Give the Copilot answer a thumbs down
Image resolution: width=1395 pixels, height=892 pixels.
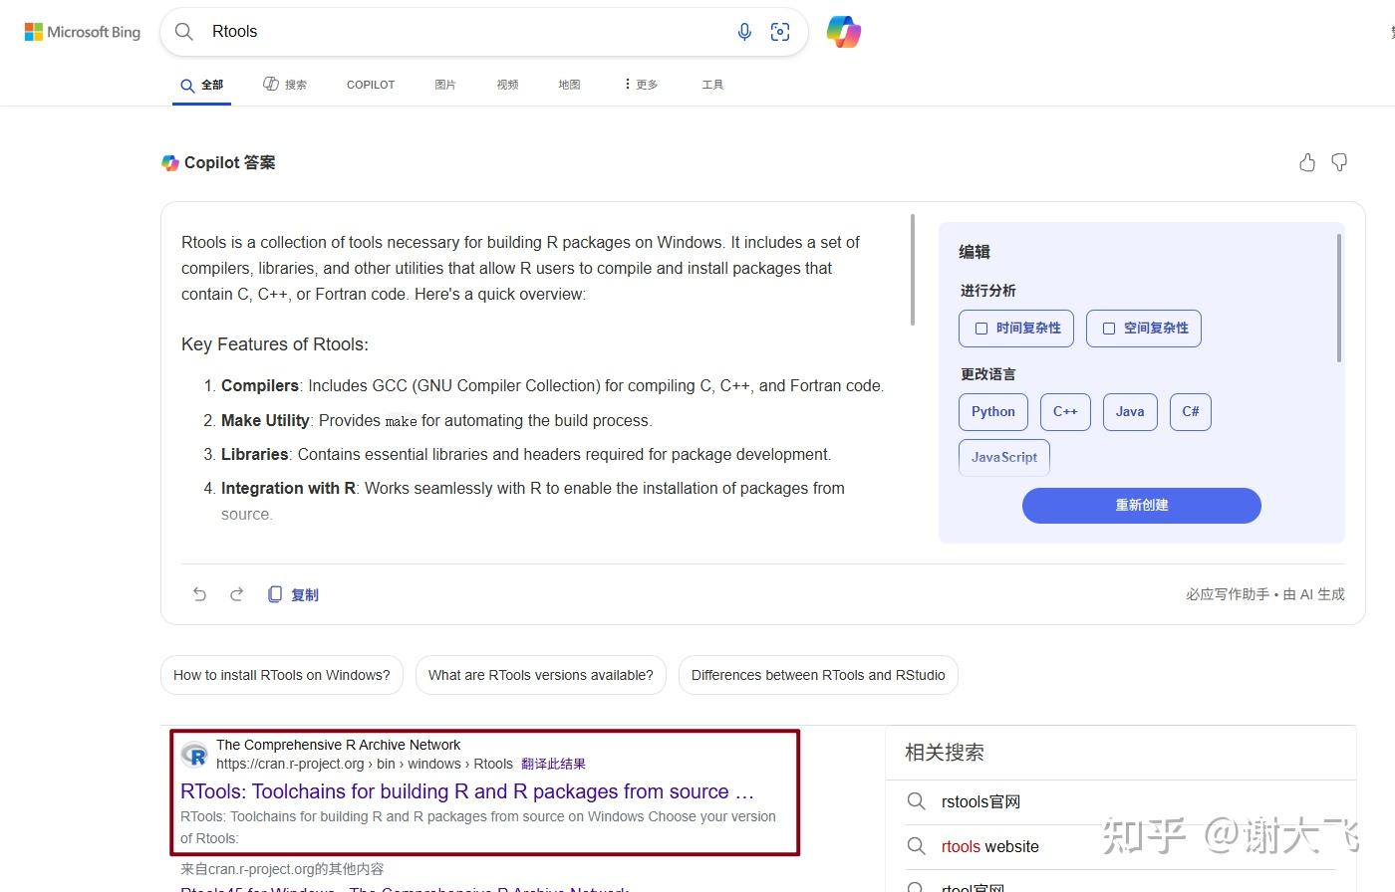click(x=1338, y=162)
